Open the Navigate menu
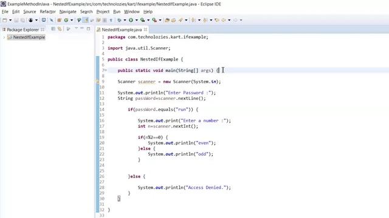389x218 pixels. pyautogui.click(x=67, y=12)
